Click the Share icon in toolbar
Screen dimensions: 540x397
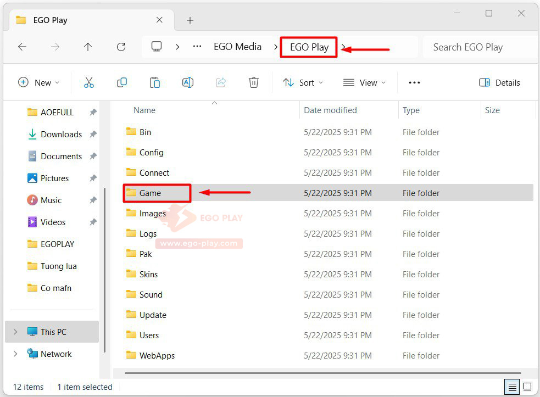click(221, 82)
